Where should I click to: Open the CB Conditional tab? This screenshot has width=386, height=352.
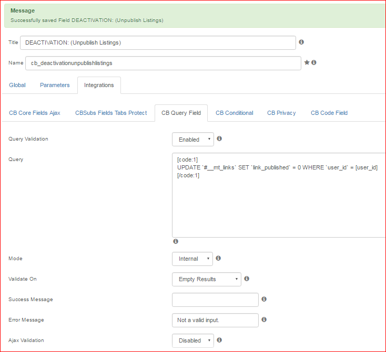point(235,113)
